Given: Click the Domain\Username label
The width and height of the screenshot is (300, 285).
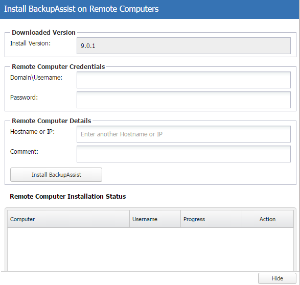Looking at the screenshot, I should [x=36, y=78].
